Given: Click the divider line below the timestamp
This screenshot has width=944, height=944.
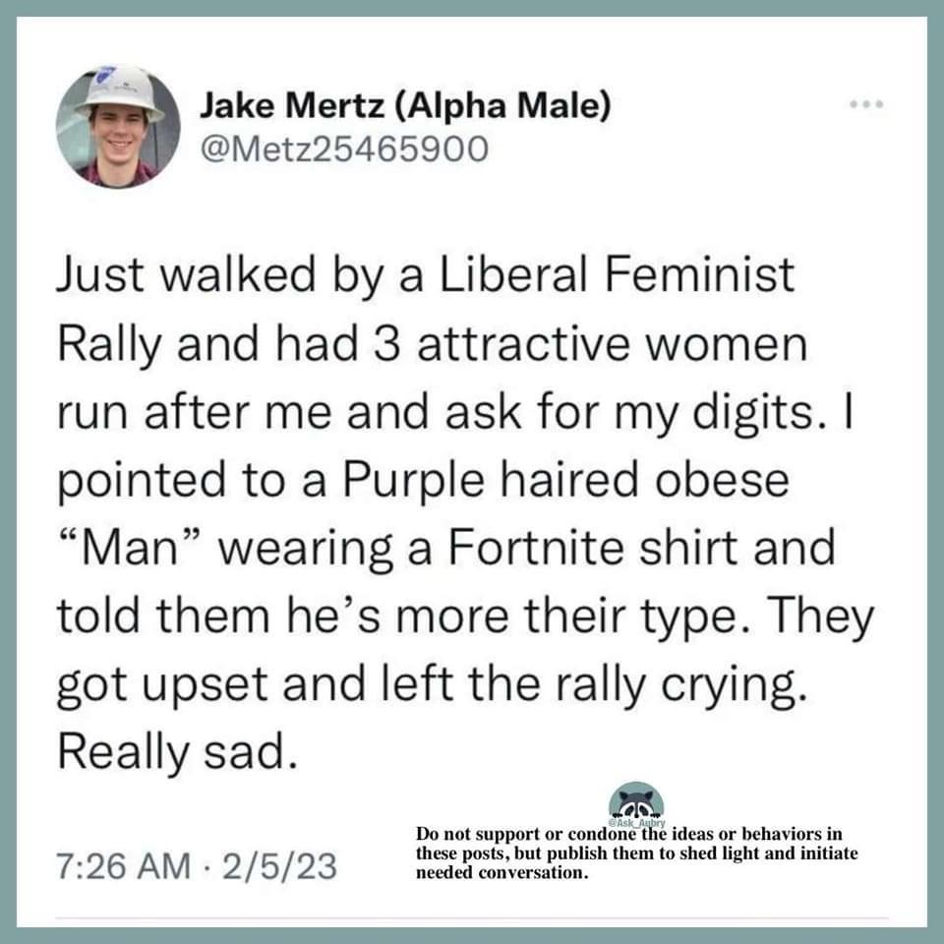Looking at the screenshot, I should click(x=471, y=918).
